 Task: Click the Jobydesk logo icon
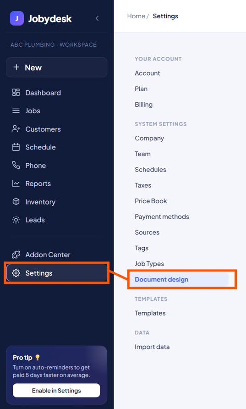click(16, 18)
